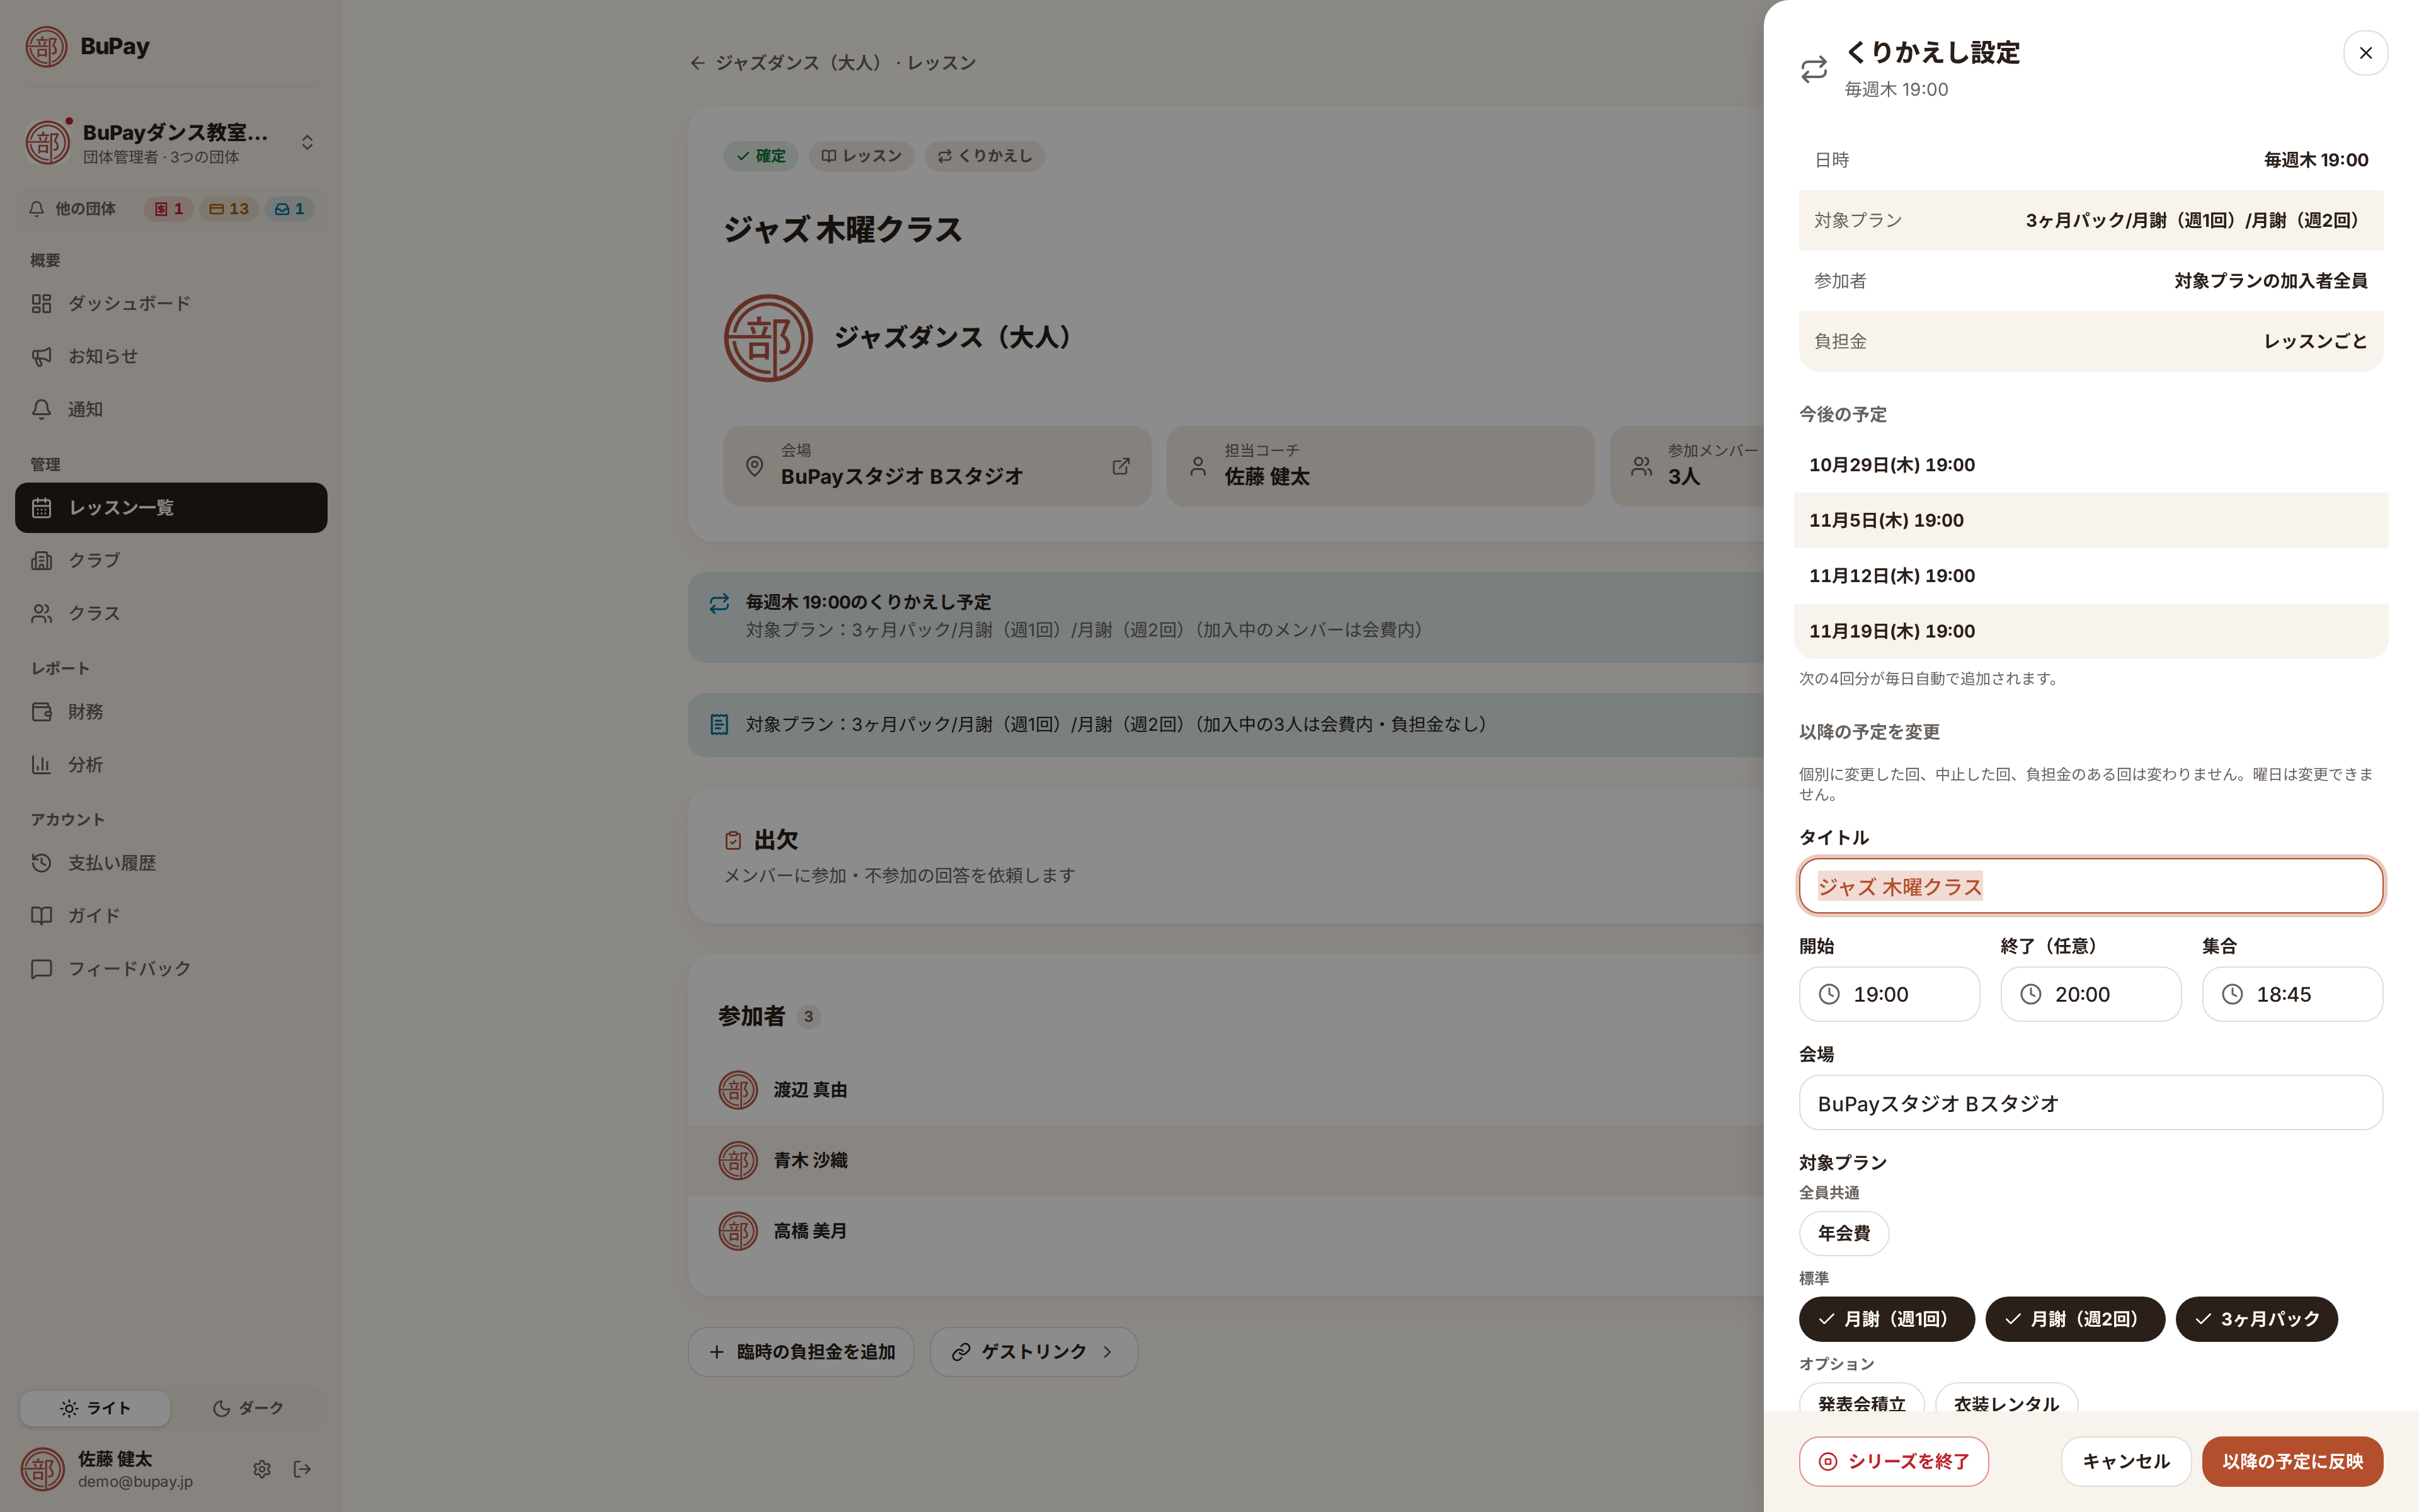Image resolution: width=2419 pixels, height=1512 pixels.
Task: Switch to ライト theme
Action: (95, 1408)
